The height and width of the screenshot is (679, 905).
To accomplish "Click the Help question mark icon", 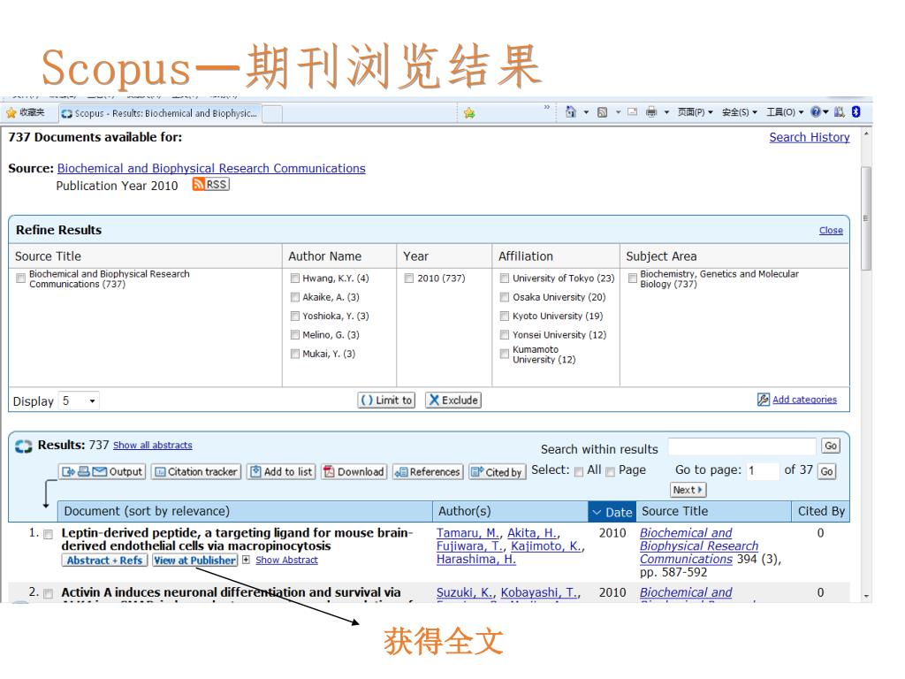I will pyautogui.click(x=816, y=112).
